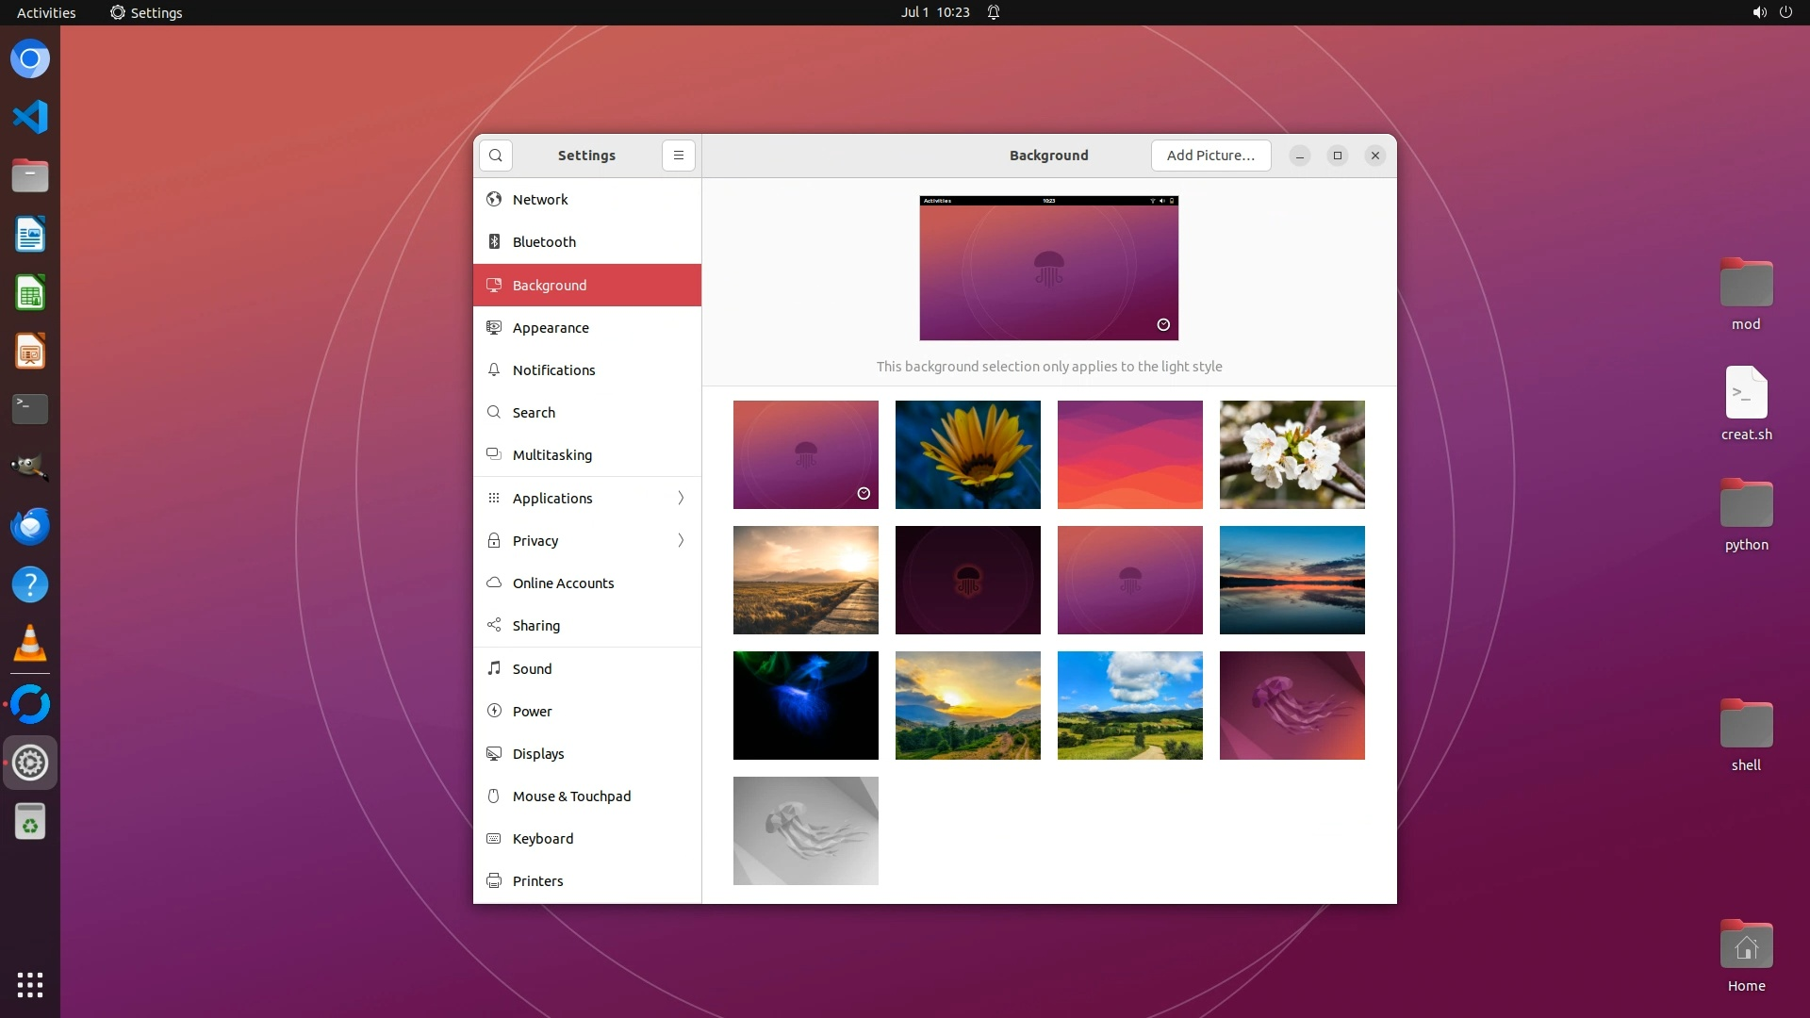Open the creat.sh desktop file
Screen dimensions: 1810x1018
(1746, 394)
